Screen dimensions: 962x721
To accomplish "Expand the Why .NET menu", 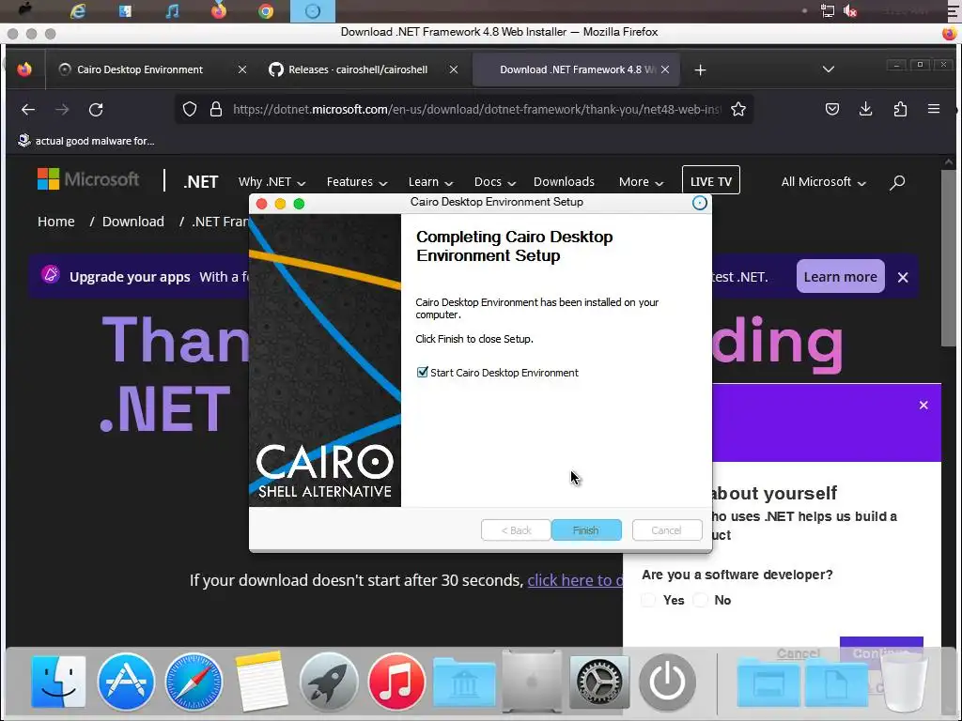I will pyautogui.click(x=272, y=182).
